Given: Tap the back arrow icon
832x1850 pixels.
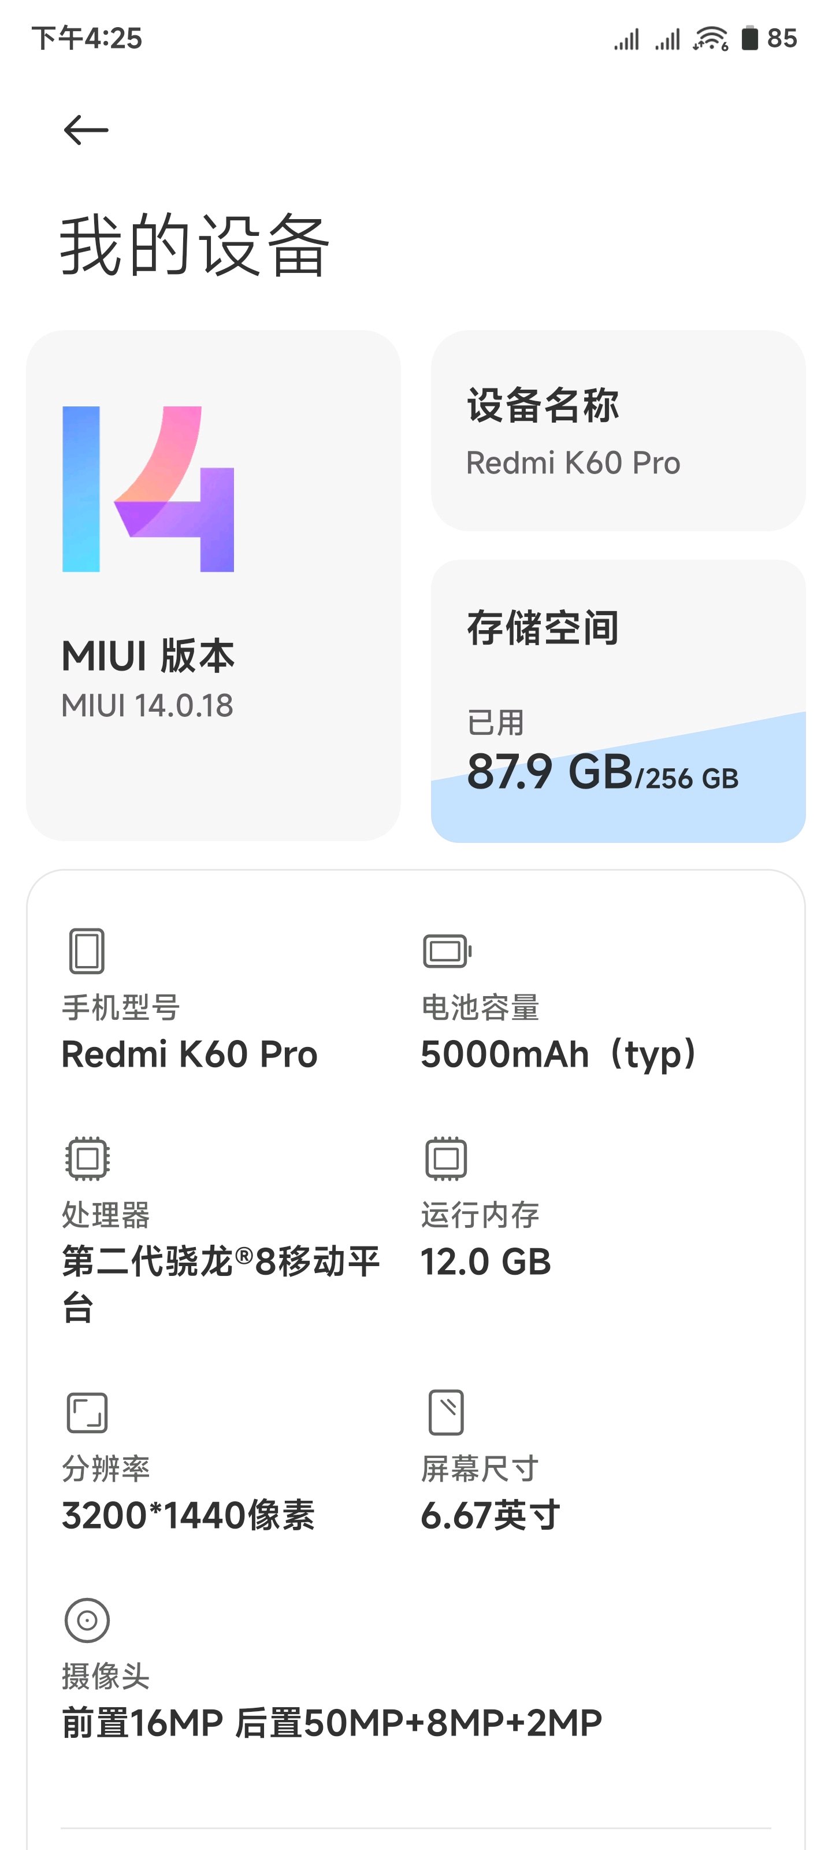Looking at the screenshot, I should [x=86, y=130].
